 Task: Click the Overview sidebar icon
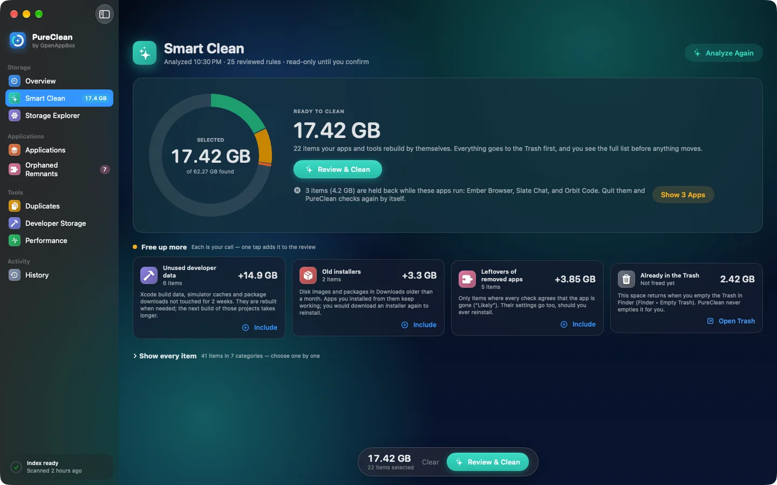15,81
